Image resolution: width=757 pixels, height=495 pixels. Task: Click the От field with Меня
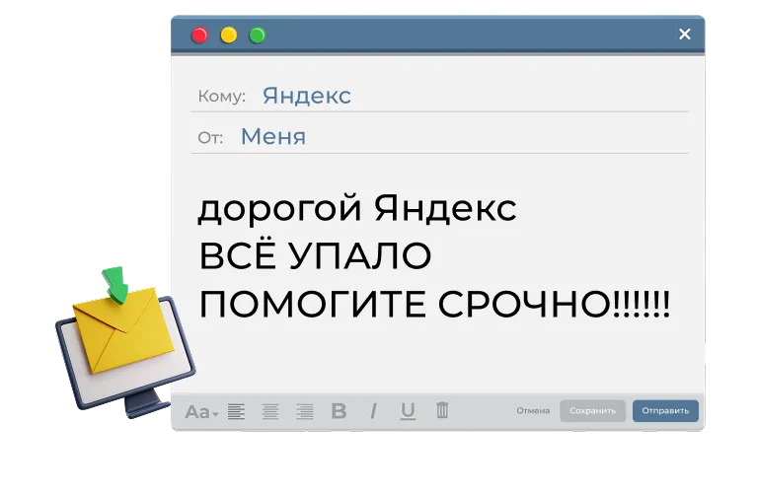pyautogui.click(x=439, y=136)
